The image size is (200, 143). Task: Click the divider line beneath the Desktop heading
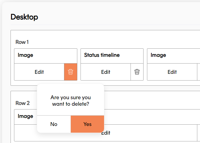point(105,25)
